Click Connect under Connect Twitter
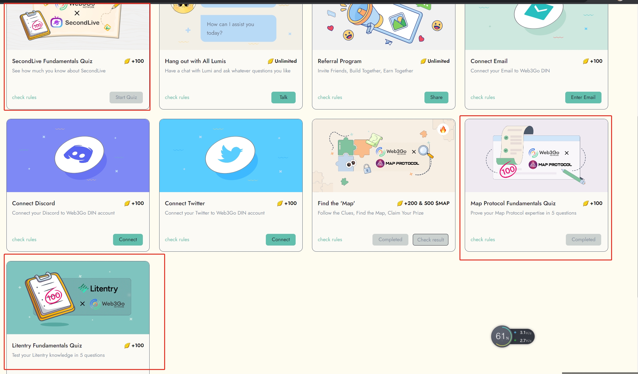Screen dimensions: 638x374 click(280, 240)
